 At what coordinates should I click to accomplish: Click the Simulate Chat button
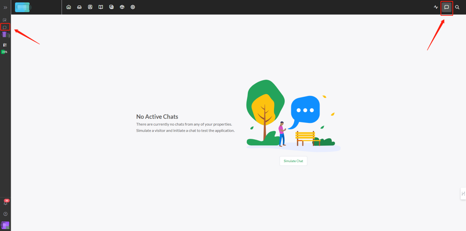293,161
